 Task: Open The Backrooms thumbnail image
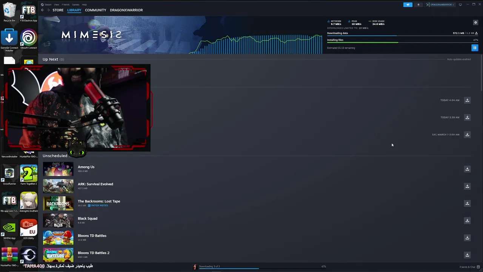[x=58, y=203]
